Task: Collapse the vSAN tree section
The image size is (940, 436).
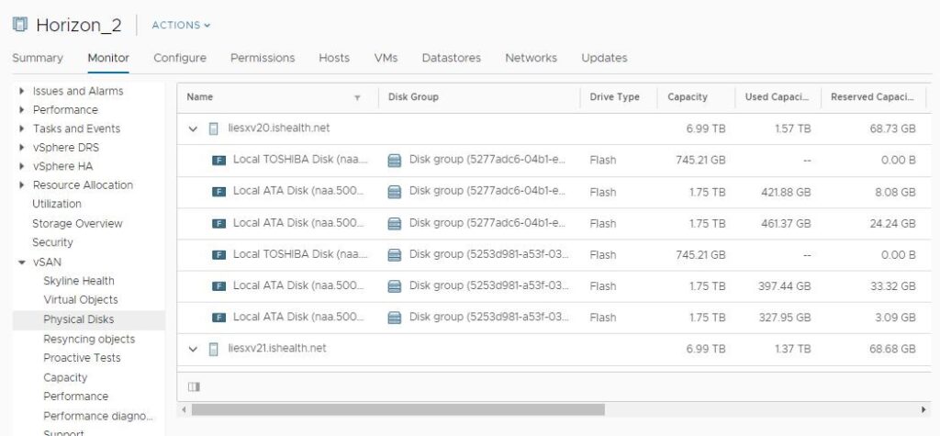Action: (21, 263)
